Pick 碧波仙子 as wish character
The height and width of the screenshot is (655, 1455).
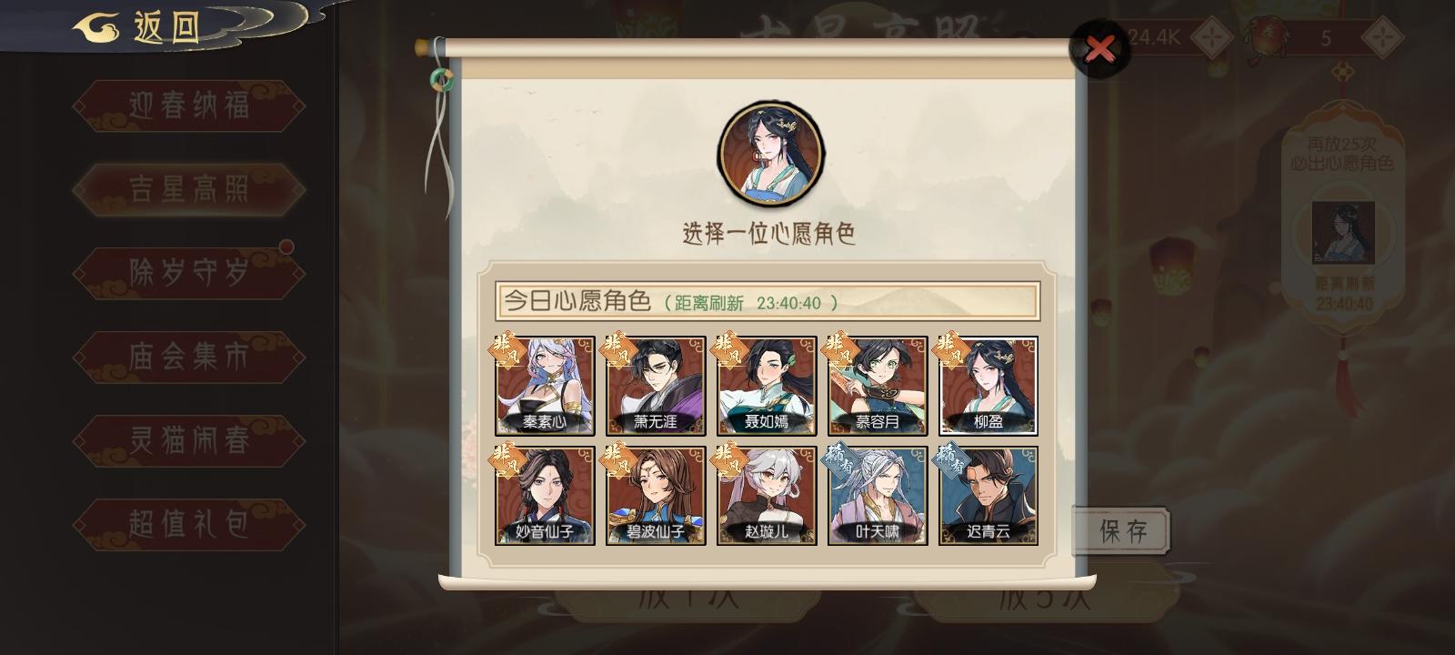tap(656, 496)
